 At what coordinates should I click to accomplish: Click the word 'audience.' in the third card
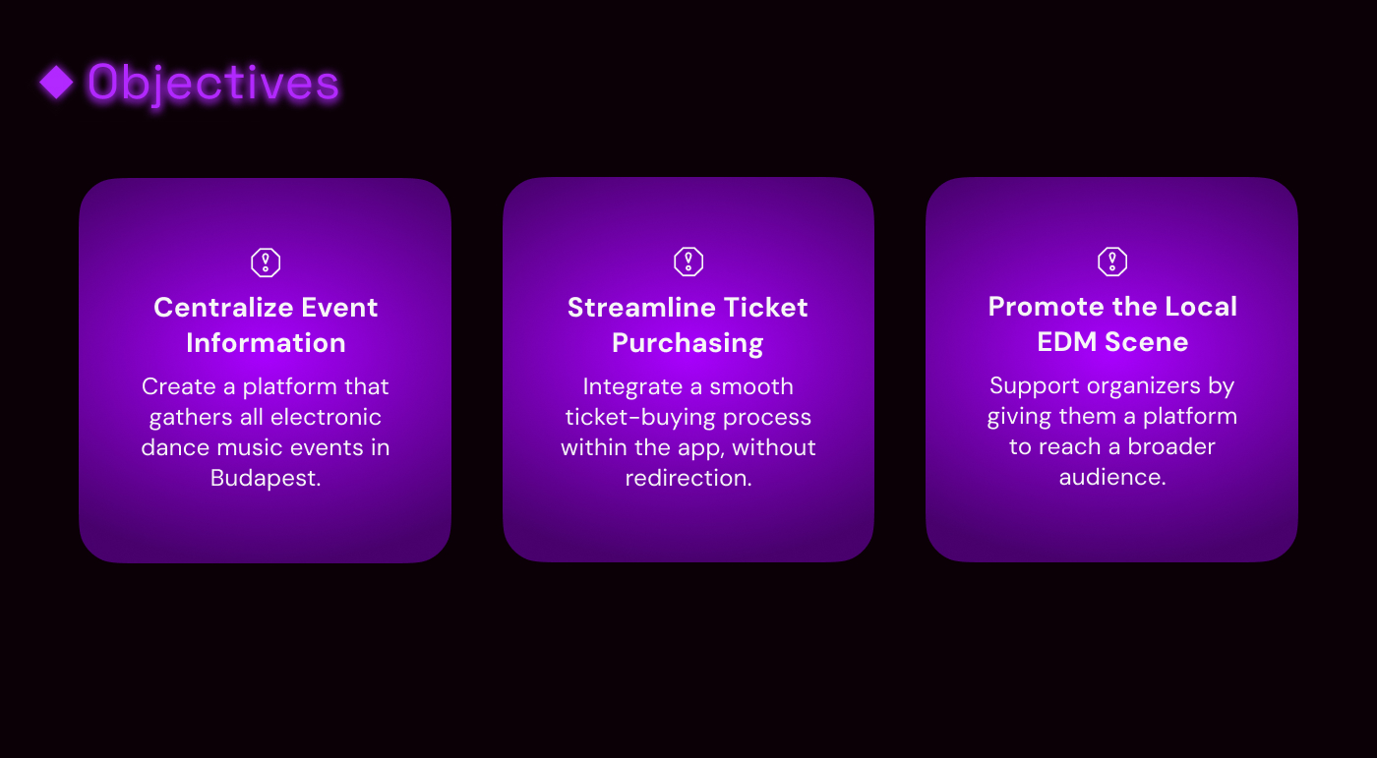click(x=1112, y=477)
